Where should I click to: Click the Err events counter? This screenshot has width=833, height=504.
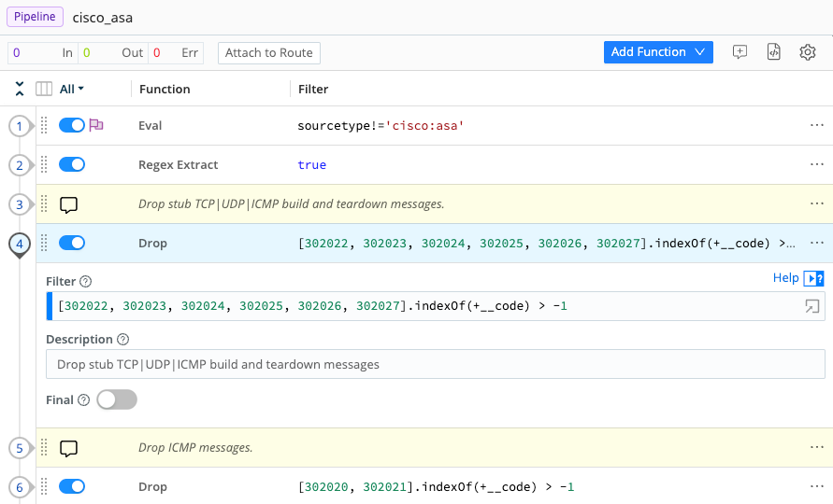pos(176,52)
